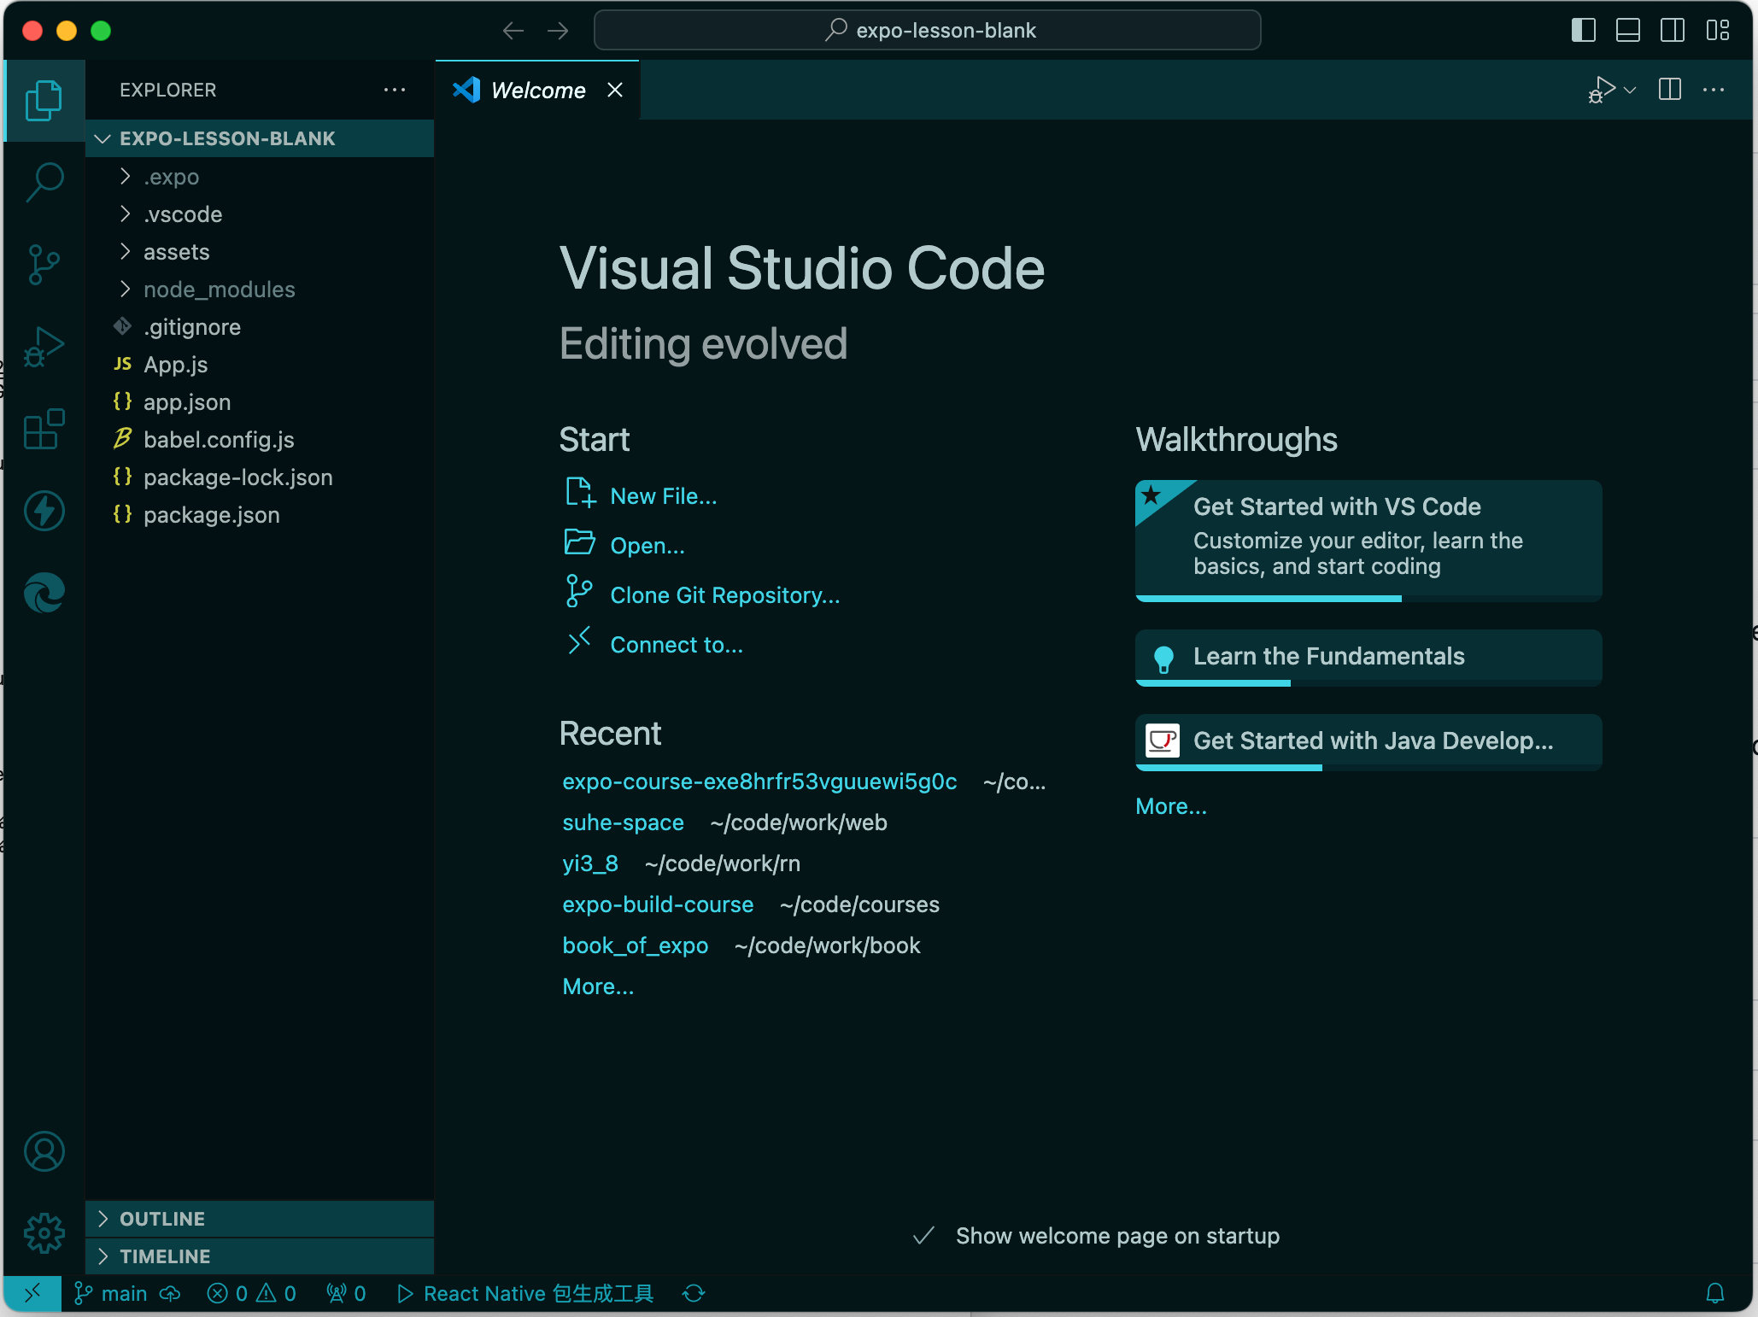Open package.json file

pos(260,515)
